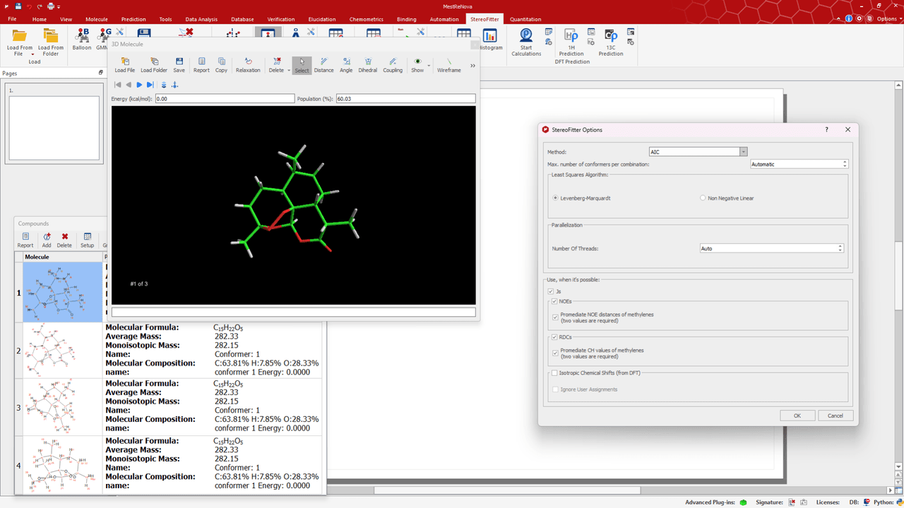This screenshot has height=508, width=904.
Task: Copy the 3D molecule view
Action: pyautogui.click(x=222, y=65)
